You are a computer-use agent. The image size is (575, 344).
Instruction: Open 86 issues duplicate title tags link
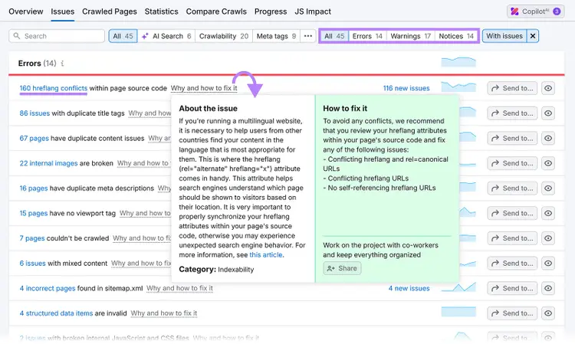(x=34, y=113)
